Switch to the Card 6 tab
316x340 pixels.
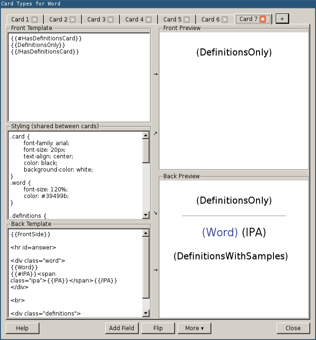[210, 20]
